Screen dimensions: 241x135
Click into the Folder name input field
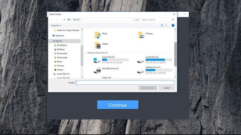pyautogui.click(x=125, y=82)
